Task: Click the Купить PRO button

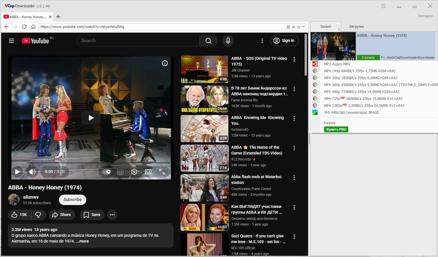Action: tap(336, 129)
